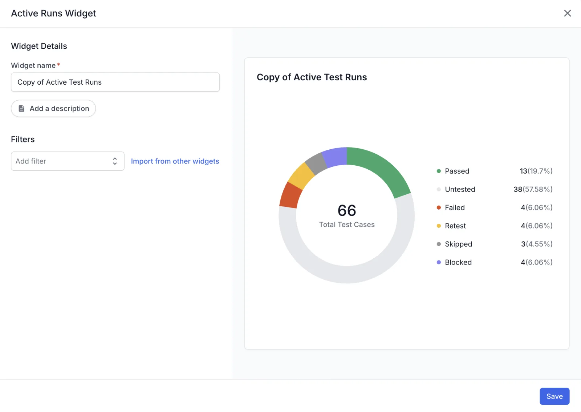This screenshot has height=412, width=581.
Task: Click the Add a description button
Action: point(53,109)
